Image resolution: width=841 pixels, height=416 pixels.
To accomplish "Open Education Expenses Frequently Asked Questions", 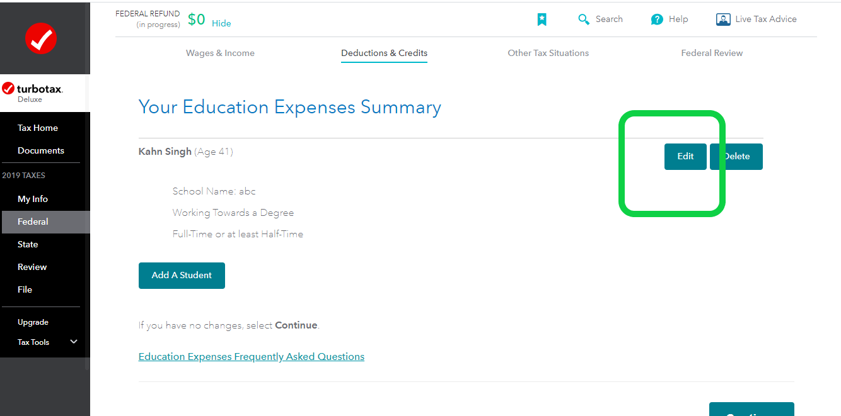I will click(x=251, y=356).
